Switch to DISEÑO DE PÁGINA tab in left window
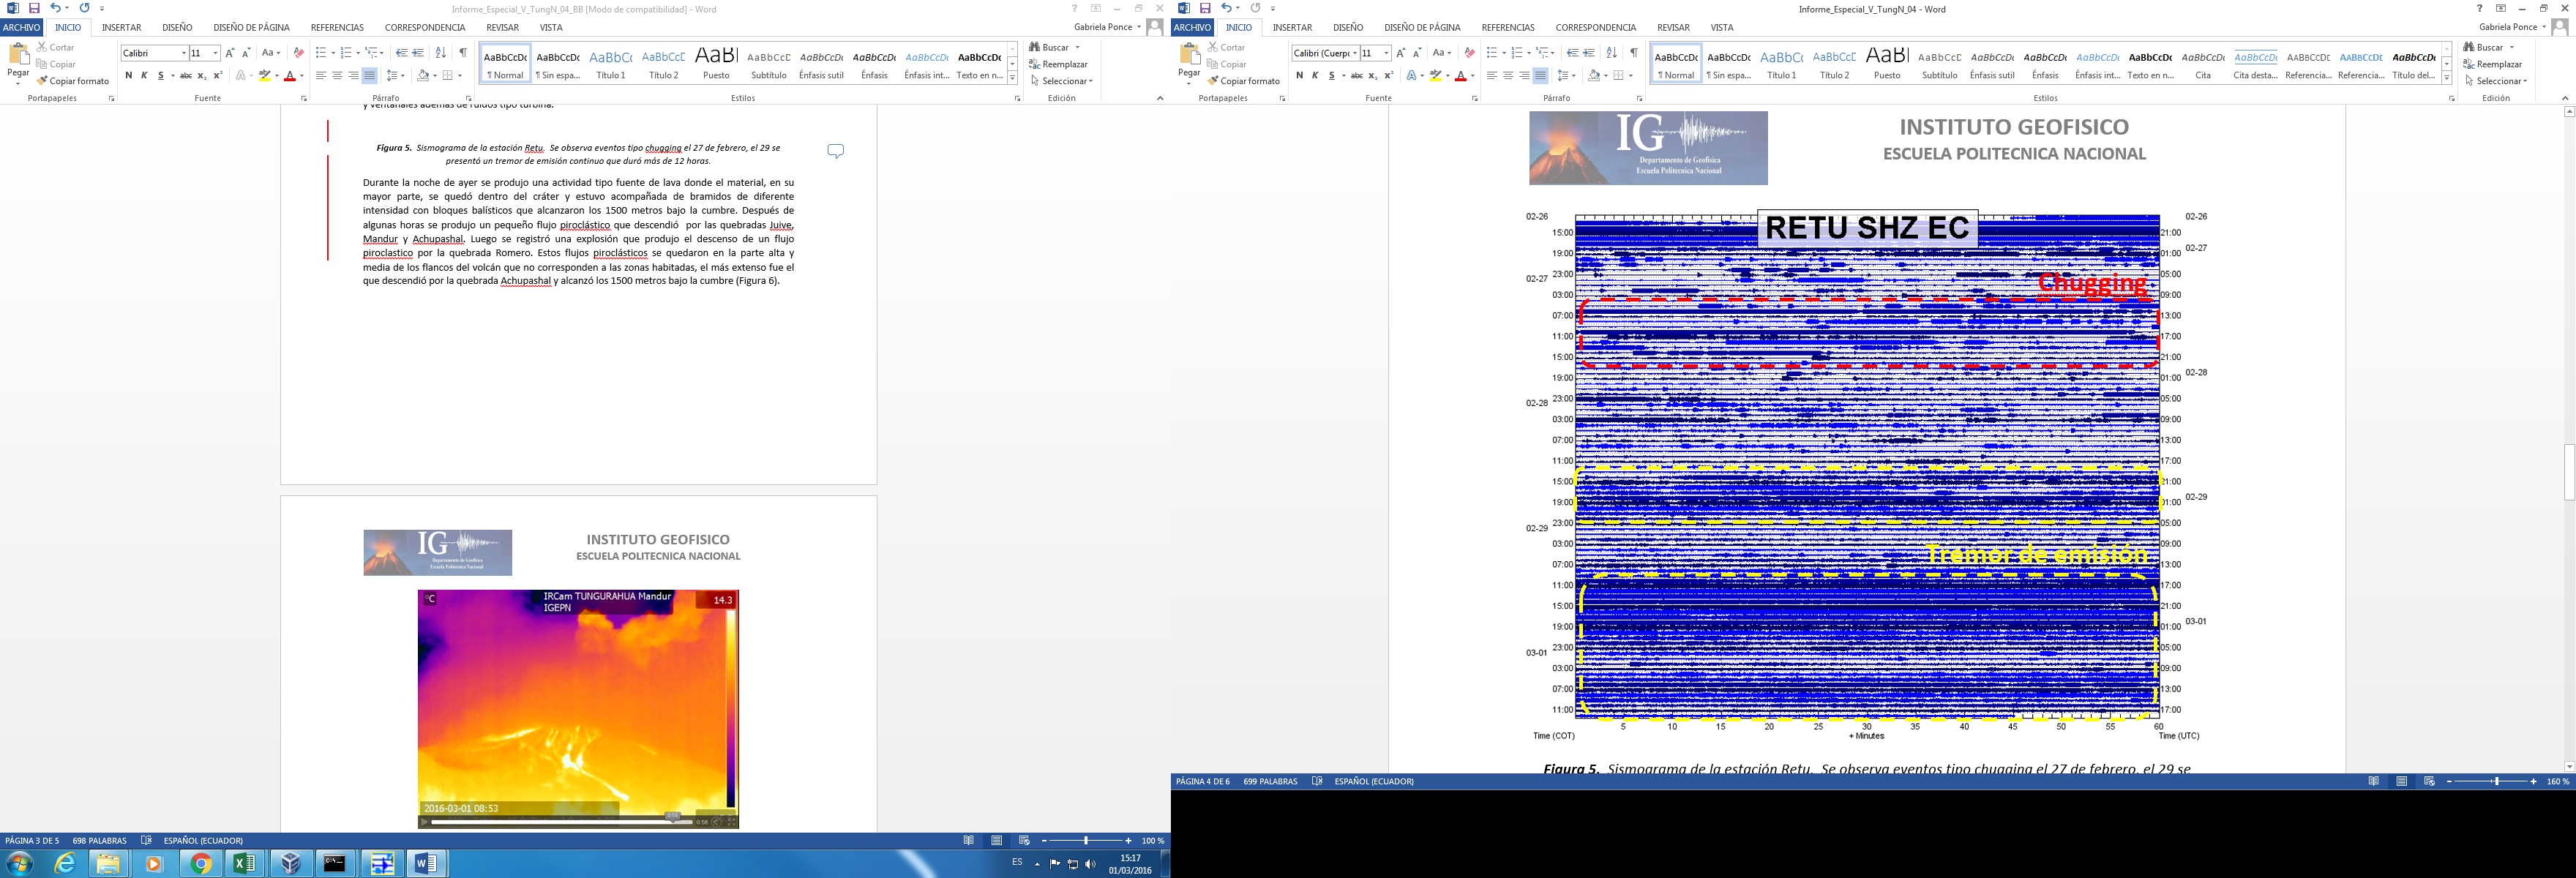This screenshot has height=878, width=2576. tap(251, 28)
